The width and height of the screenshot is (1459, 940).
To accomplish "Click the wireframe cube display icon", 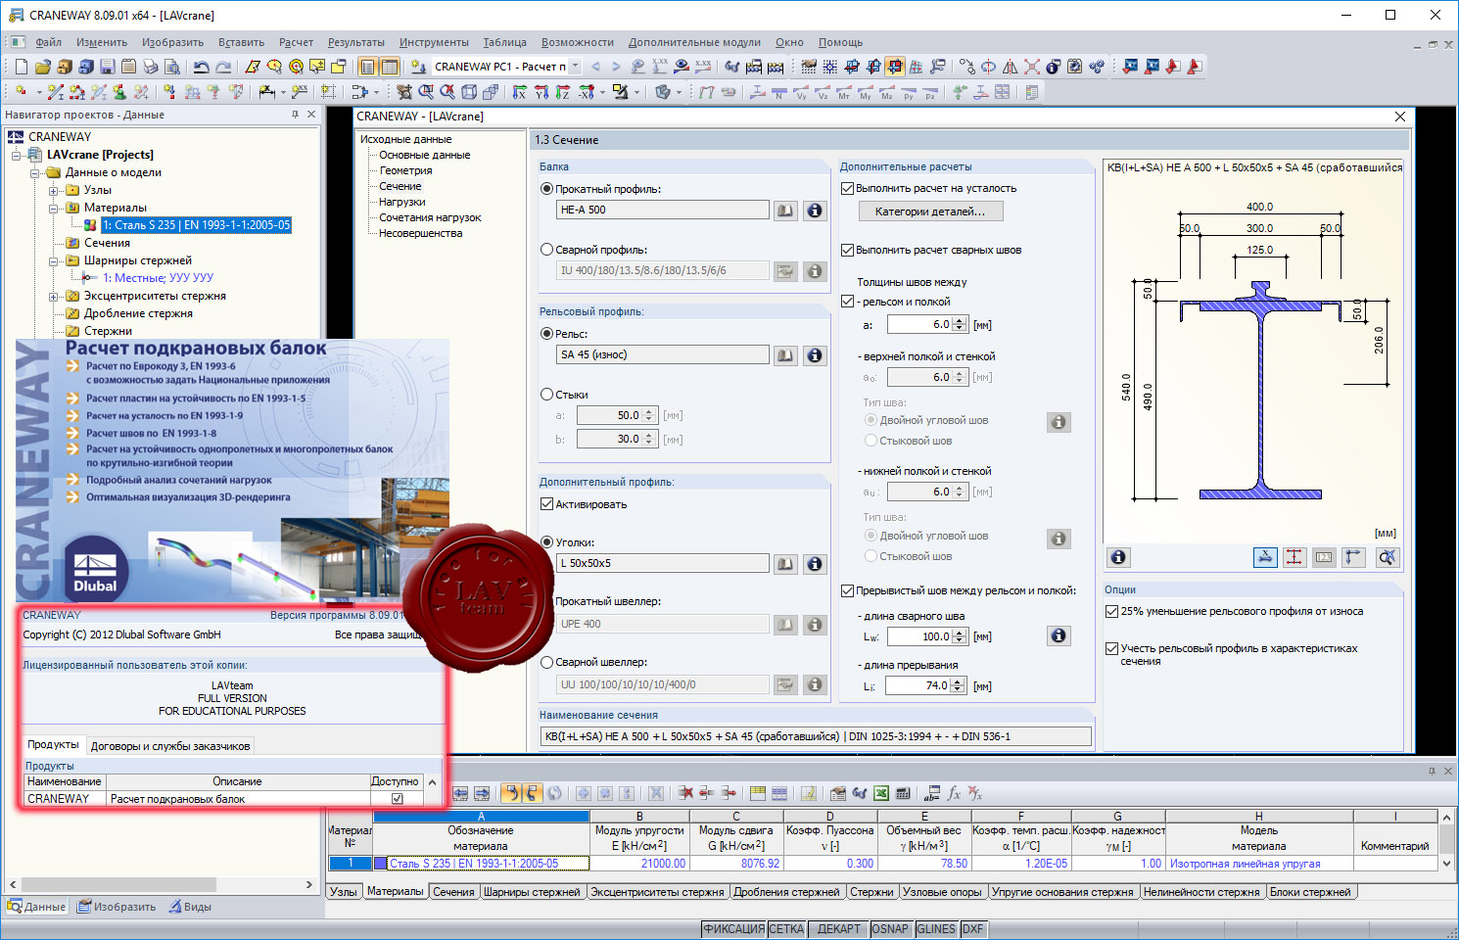I will pos(469,92).
